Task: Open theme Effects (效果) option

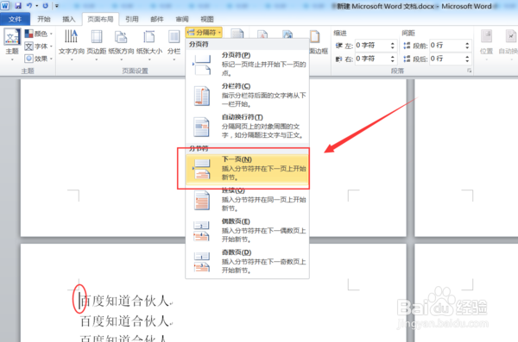Action: click(x=39, y=59)
